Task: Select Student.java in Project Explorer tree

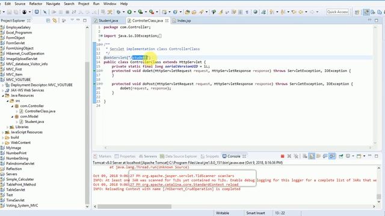Action: click(34, 122)
